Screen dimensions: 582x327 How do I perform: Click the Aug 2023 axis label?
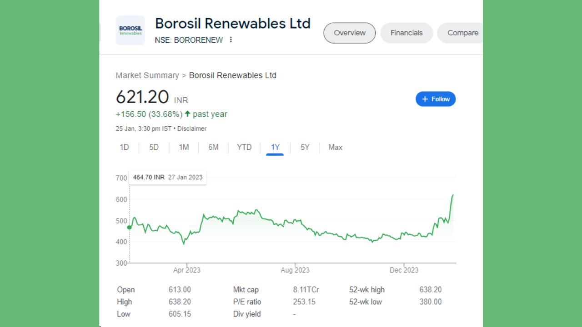pos(295,270)
